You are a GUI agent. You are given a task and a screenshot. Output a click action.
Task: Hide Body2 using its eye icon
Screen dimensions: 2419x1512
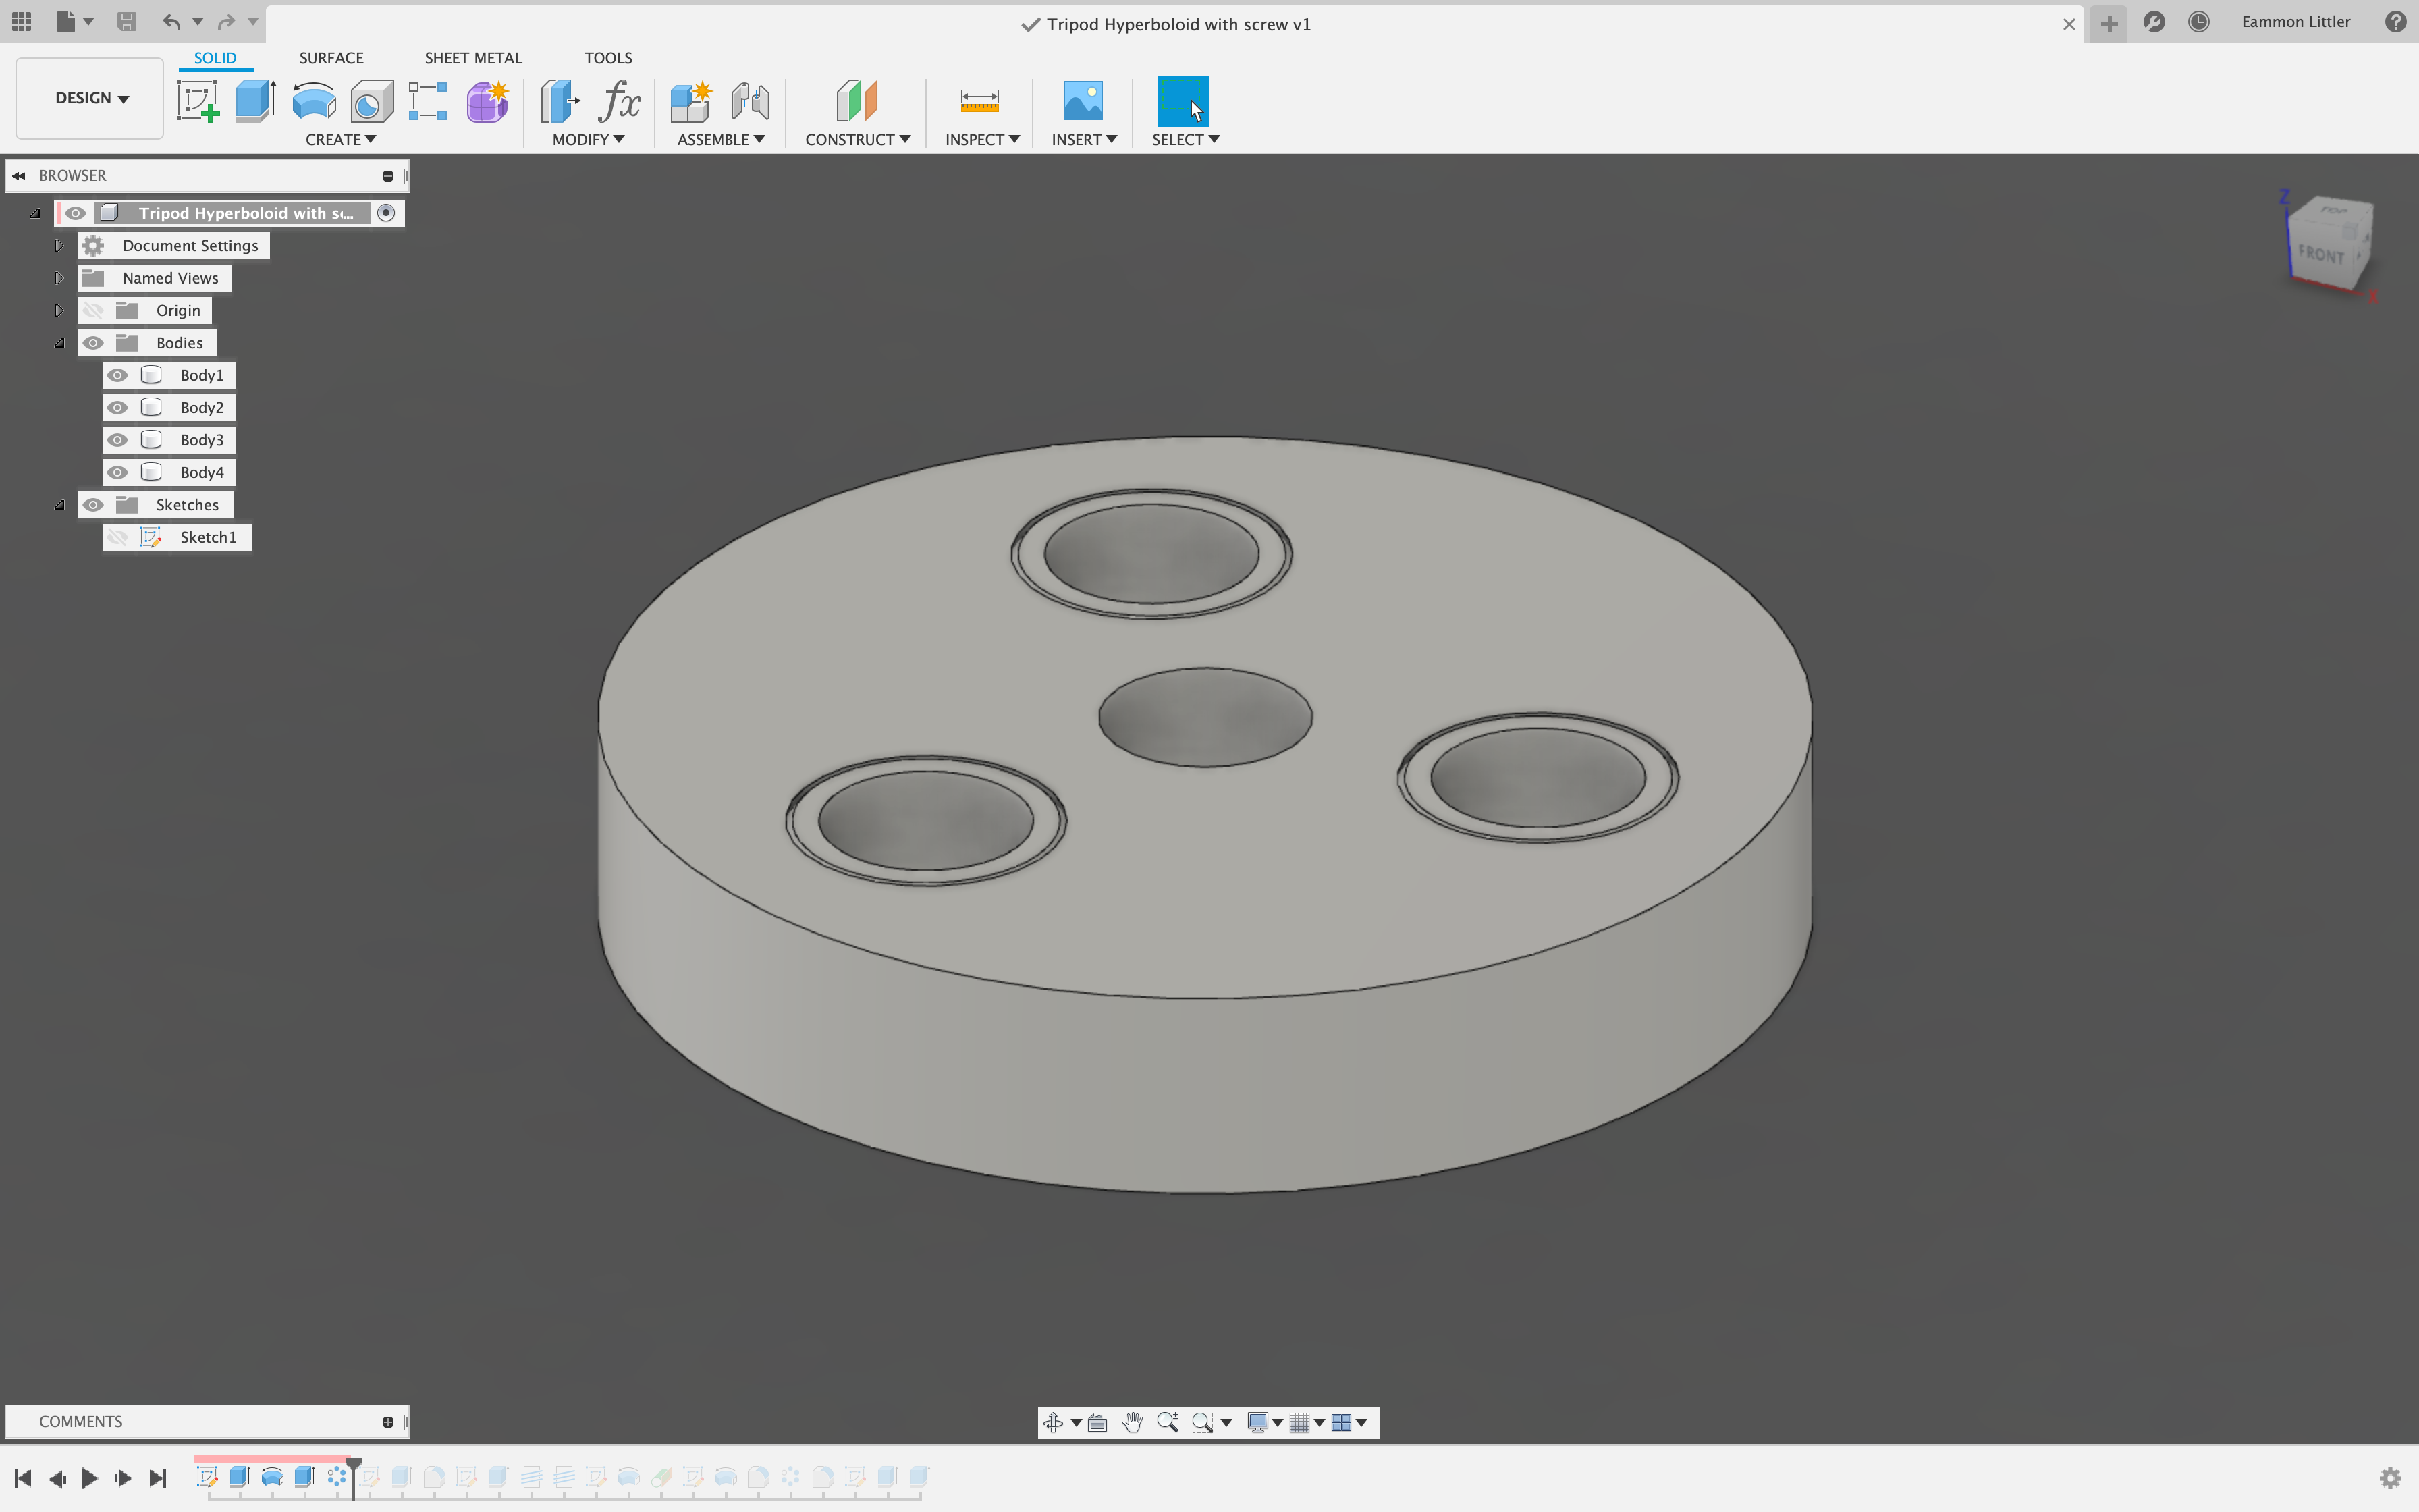pos(118,408)
